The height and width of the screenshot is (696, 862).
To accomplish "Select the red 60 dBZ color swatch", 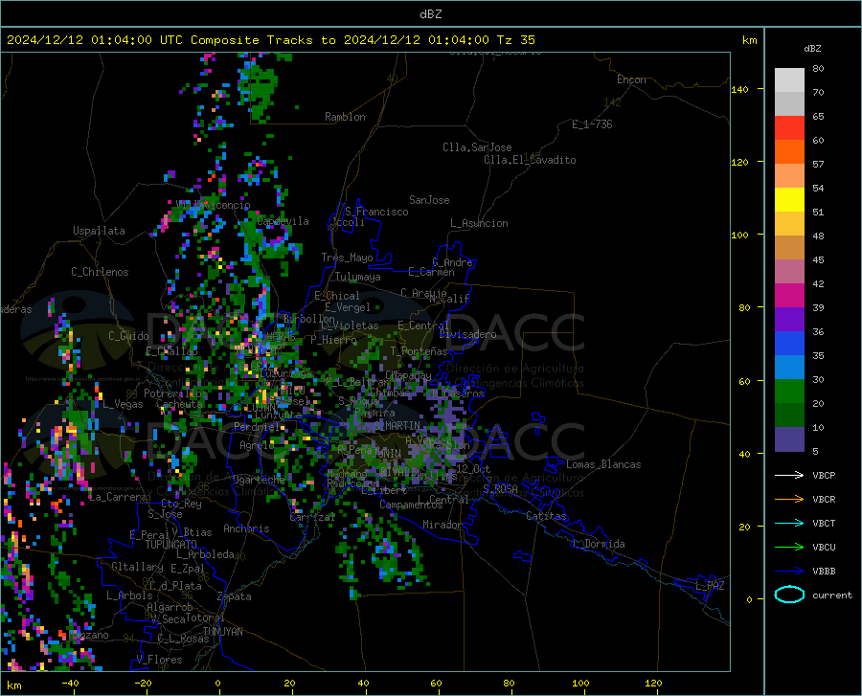I will click(789, 128).
